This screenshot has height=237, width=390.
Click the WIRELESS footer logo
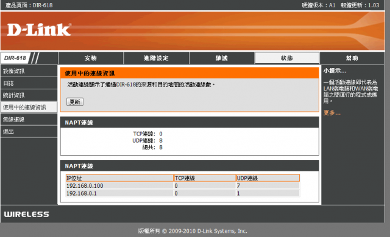pyautogui.click(x=27, y=214)
